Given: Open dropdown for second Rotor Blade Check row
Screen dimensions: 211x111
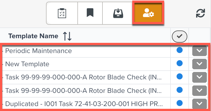Looking at the screenshot, I should [199, 91].
